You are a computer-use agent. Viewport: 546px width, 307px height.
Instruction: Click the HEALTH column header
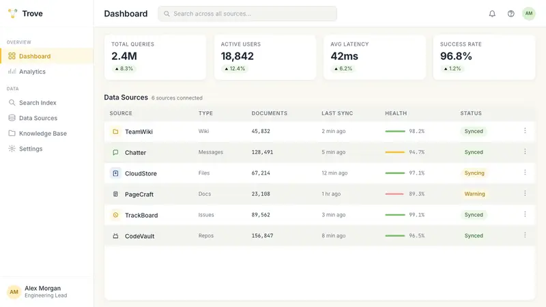tap(396, 113)
